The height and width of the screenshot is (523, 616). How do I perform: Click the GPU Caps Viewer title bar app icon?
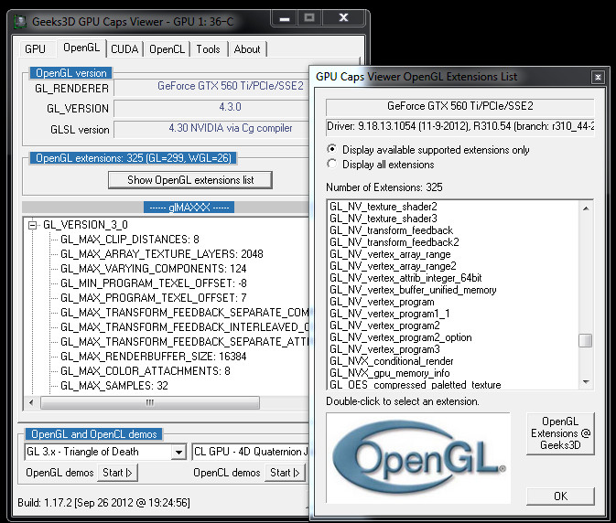pyautogui.click(x=20, y=21)
